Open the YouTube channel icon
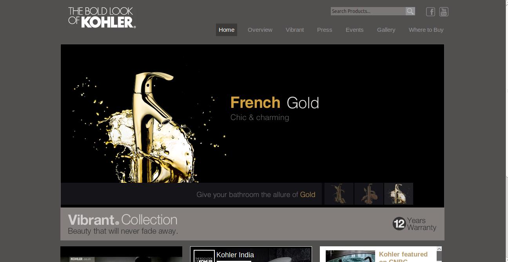Screen dimensions: 508x262 click(x=444, y=12)
